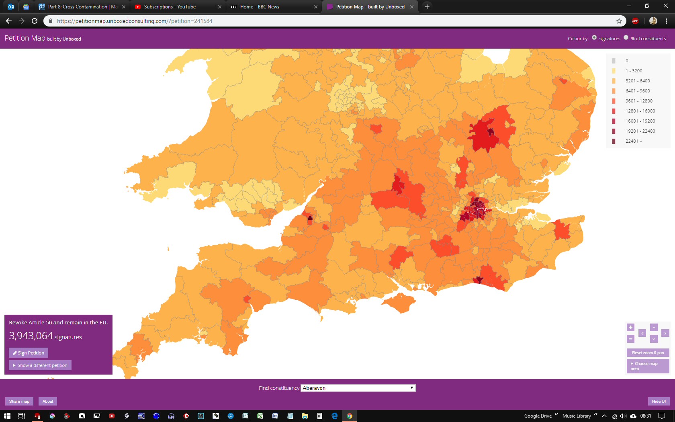Select colour by signatures radio button

(594, 38)
